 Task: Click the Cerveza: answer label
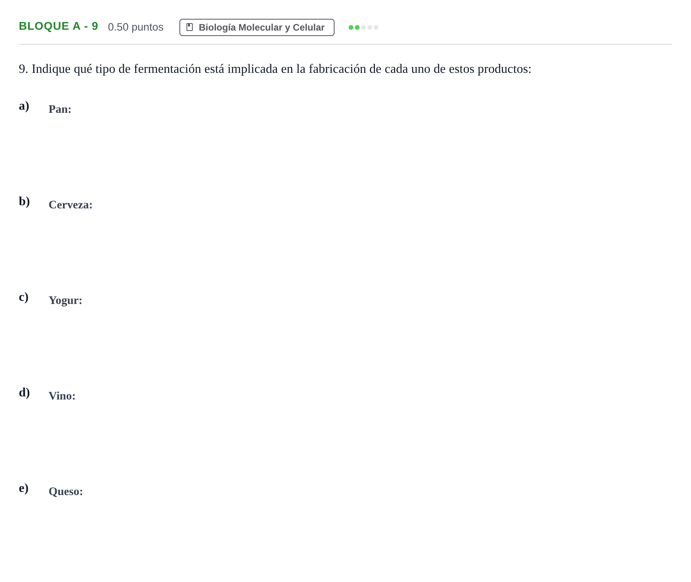(71, 205)
